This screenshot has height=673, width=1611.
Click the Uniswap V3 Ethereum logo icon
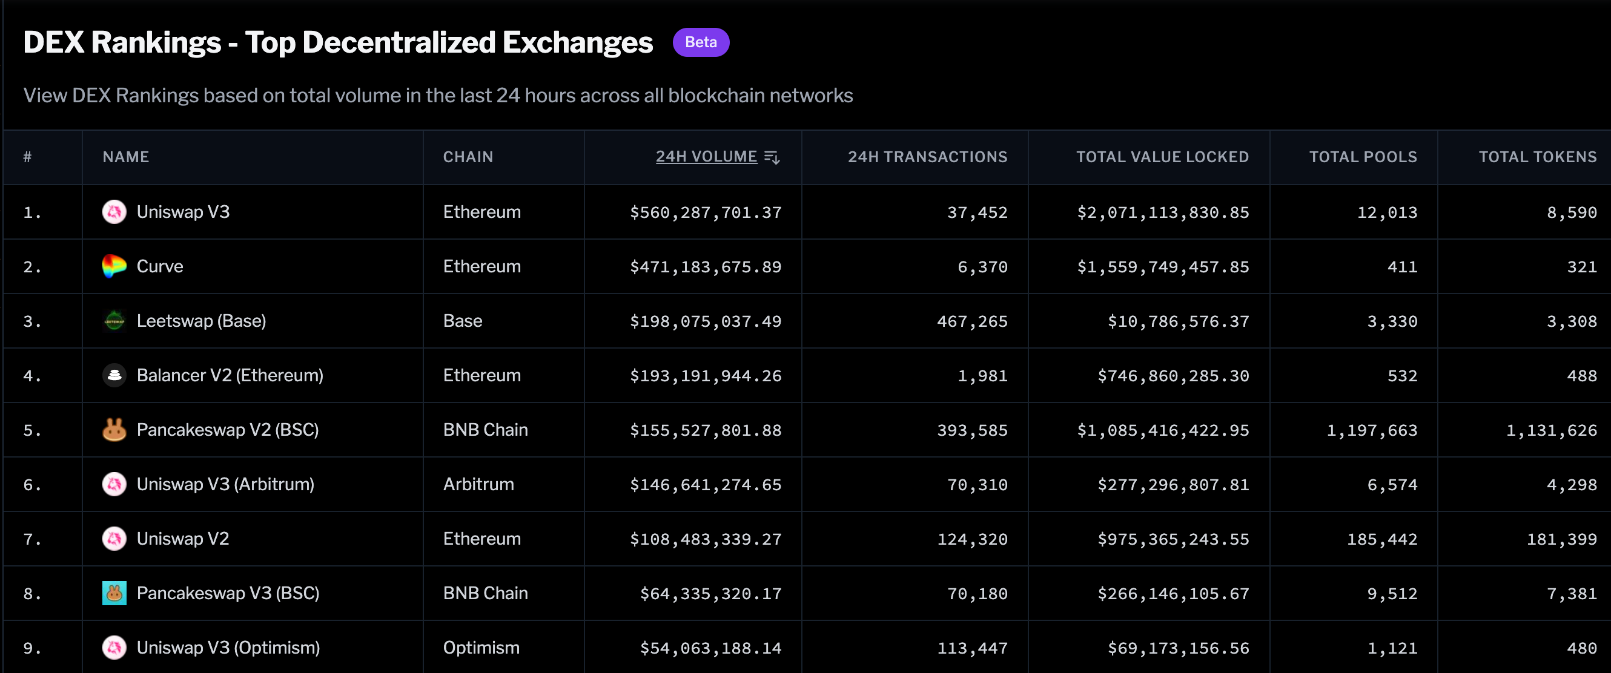114,212
